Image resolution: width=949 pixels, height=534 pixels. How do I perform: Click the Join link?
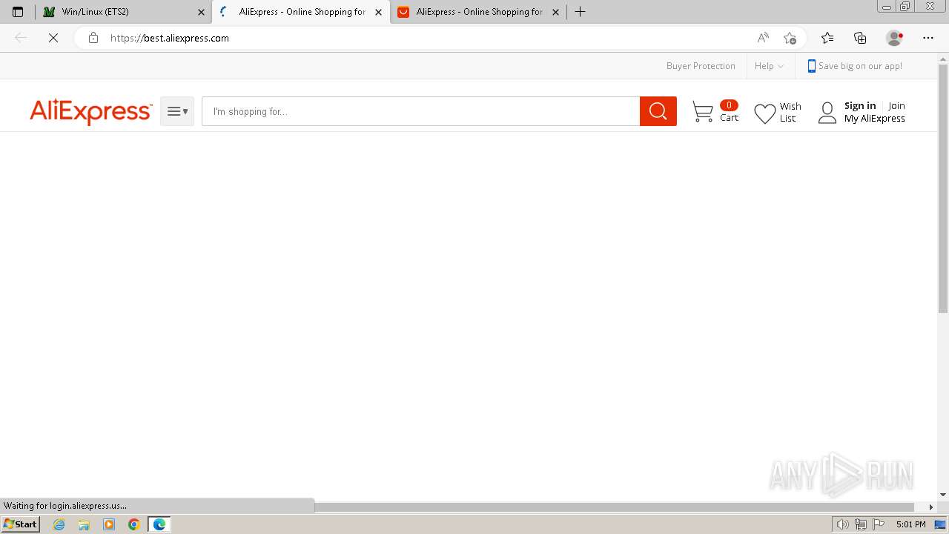point(896,106)
